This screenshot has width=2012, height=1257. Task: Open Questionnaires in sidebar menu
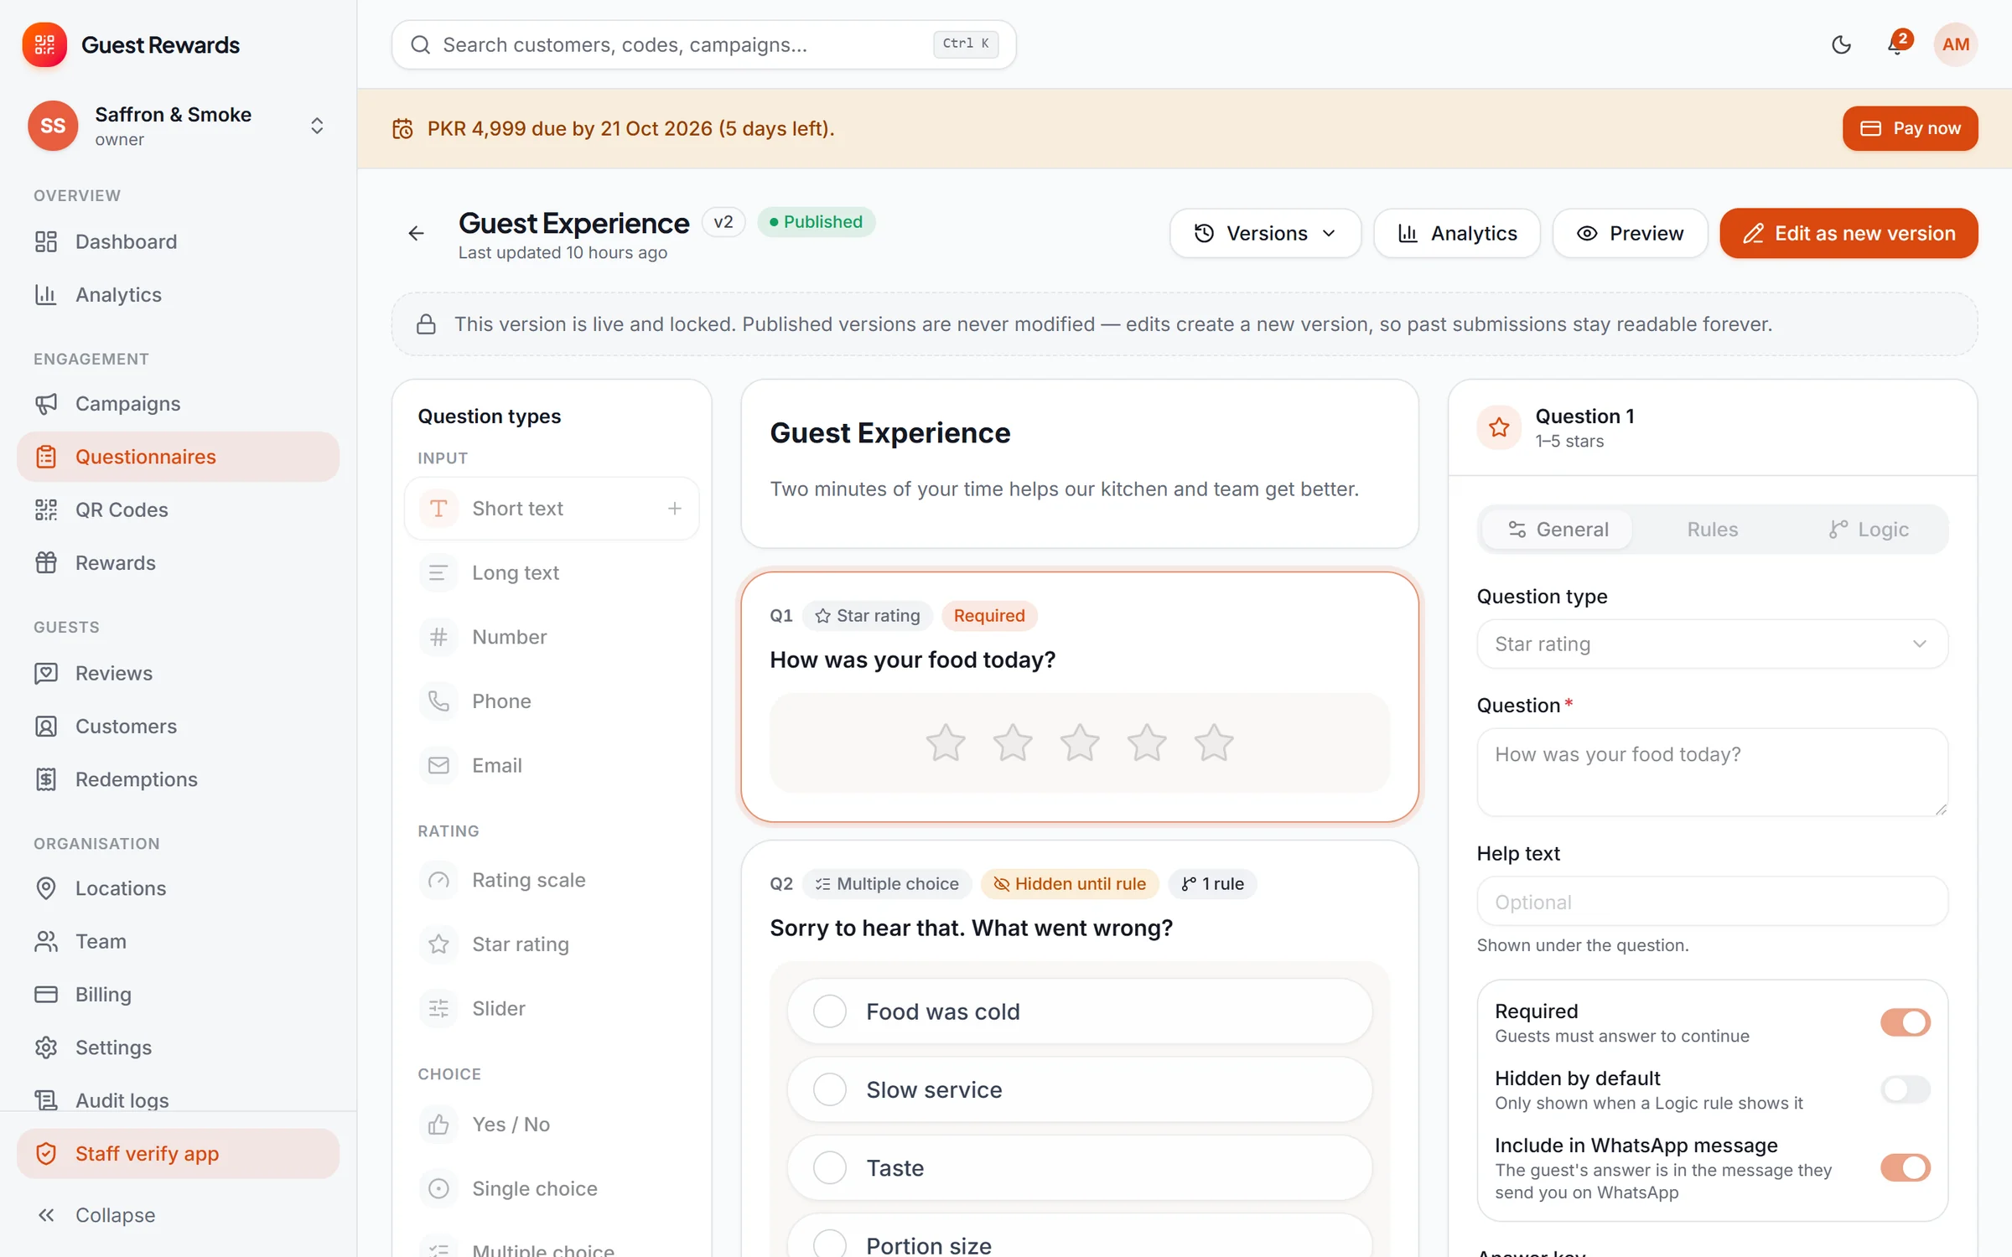tap(178, 457)
